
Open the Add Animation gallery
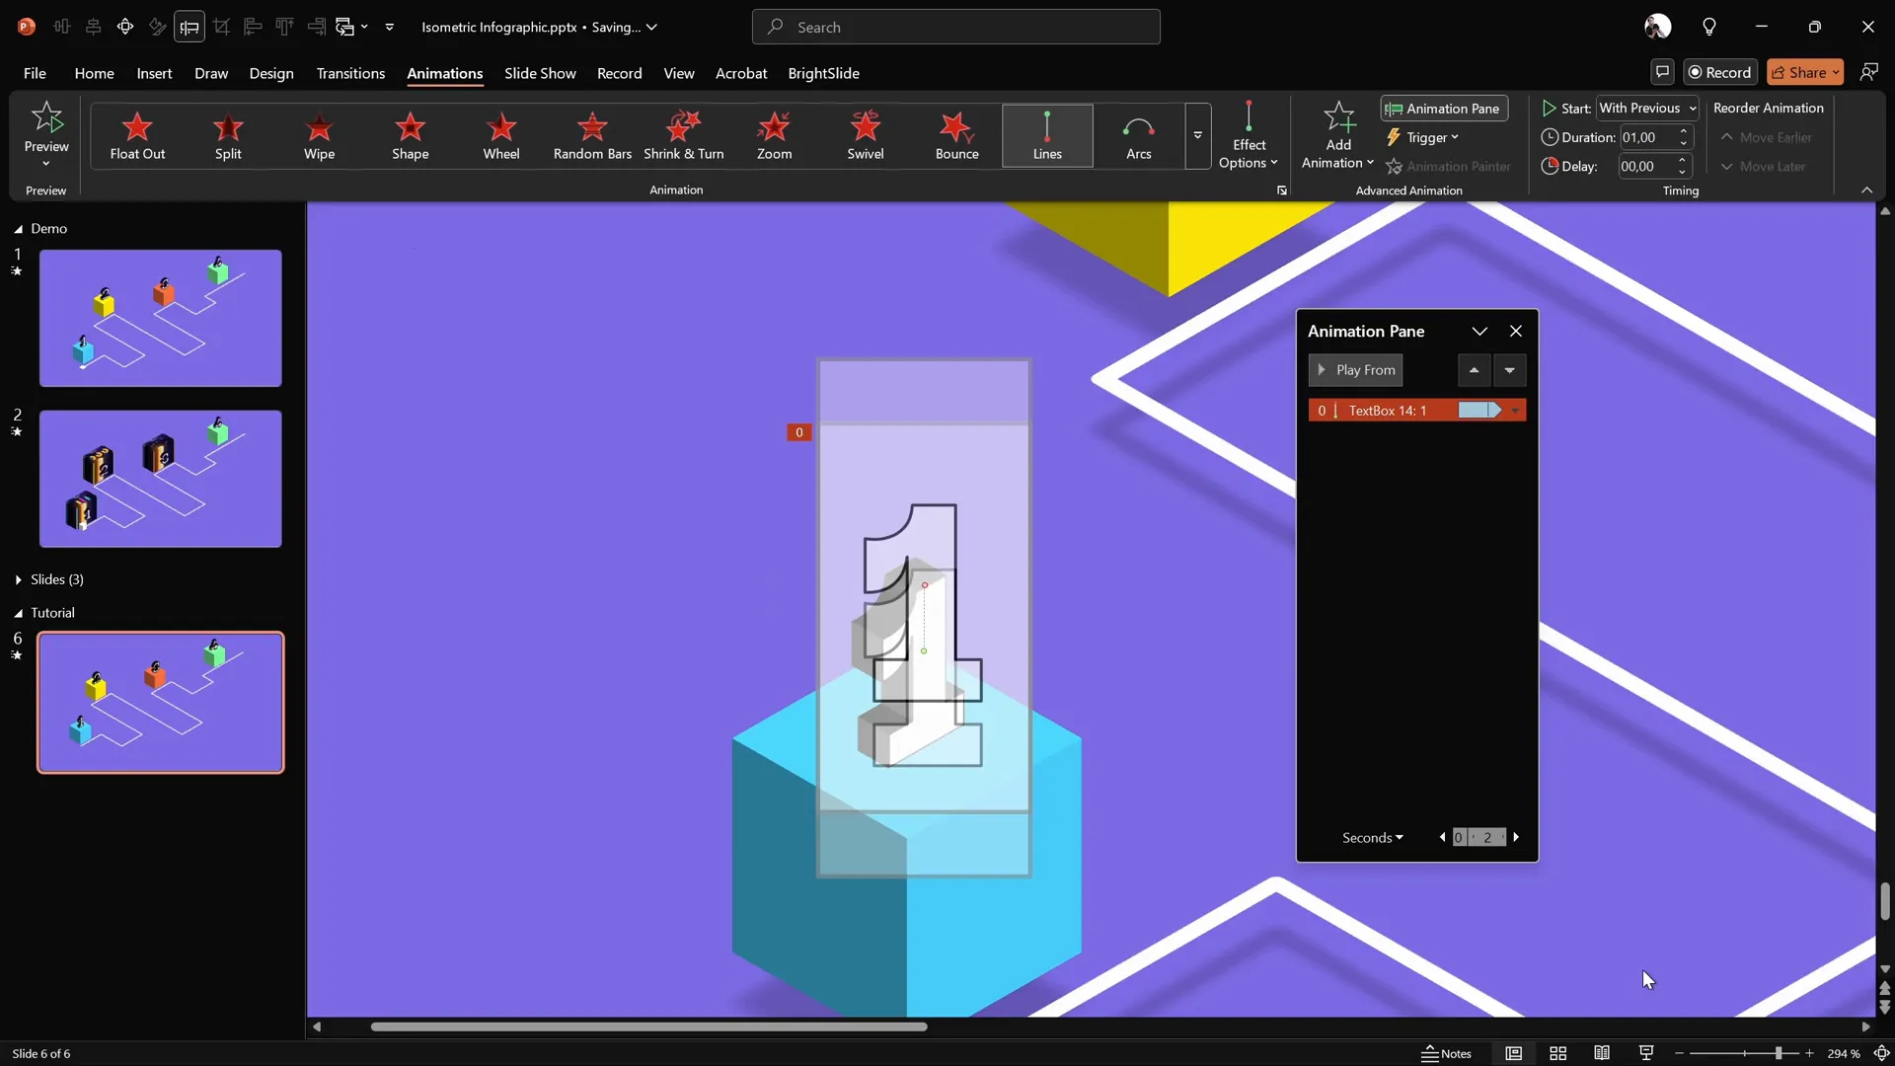pos(1337,136)
